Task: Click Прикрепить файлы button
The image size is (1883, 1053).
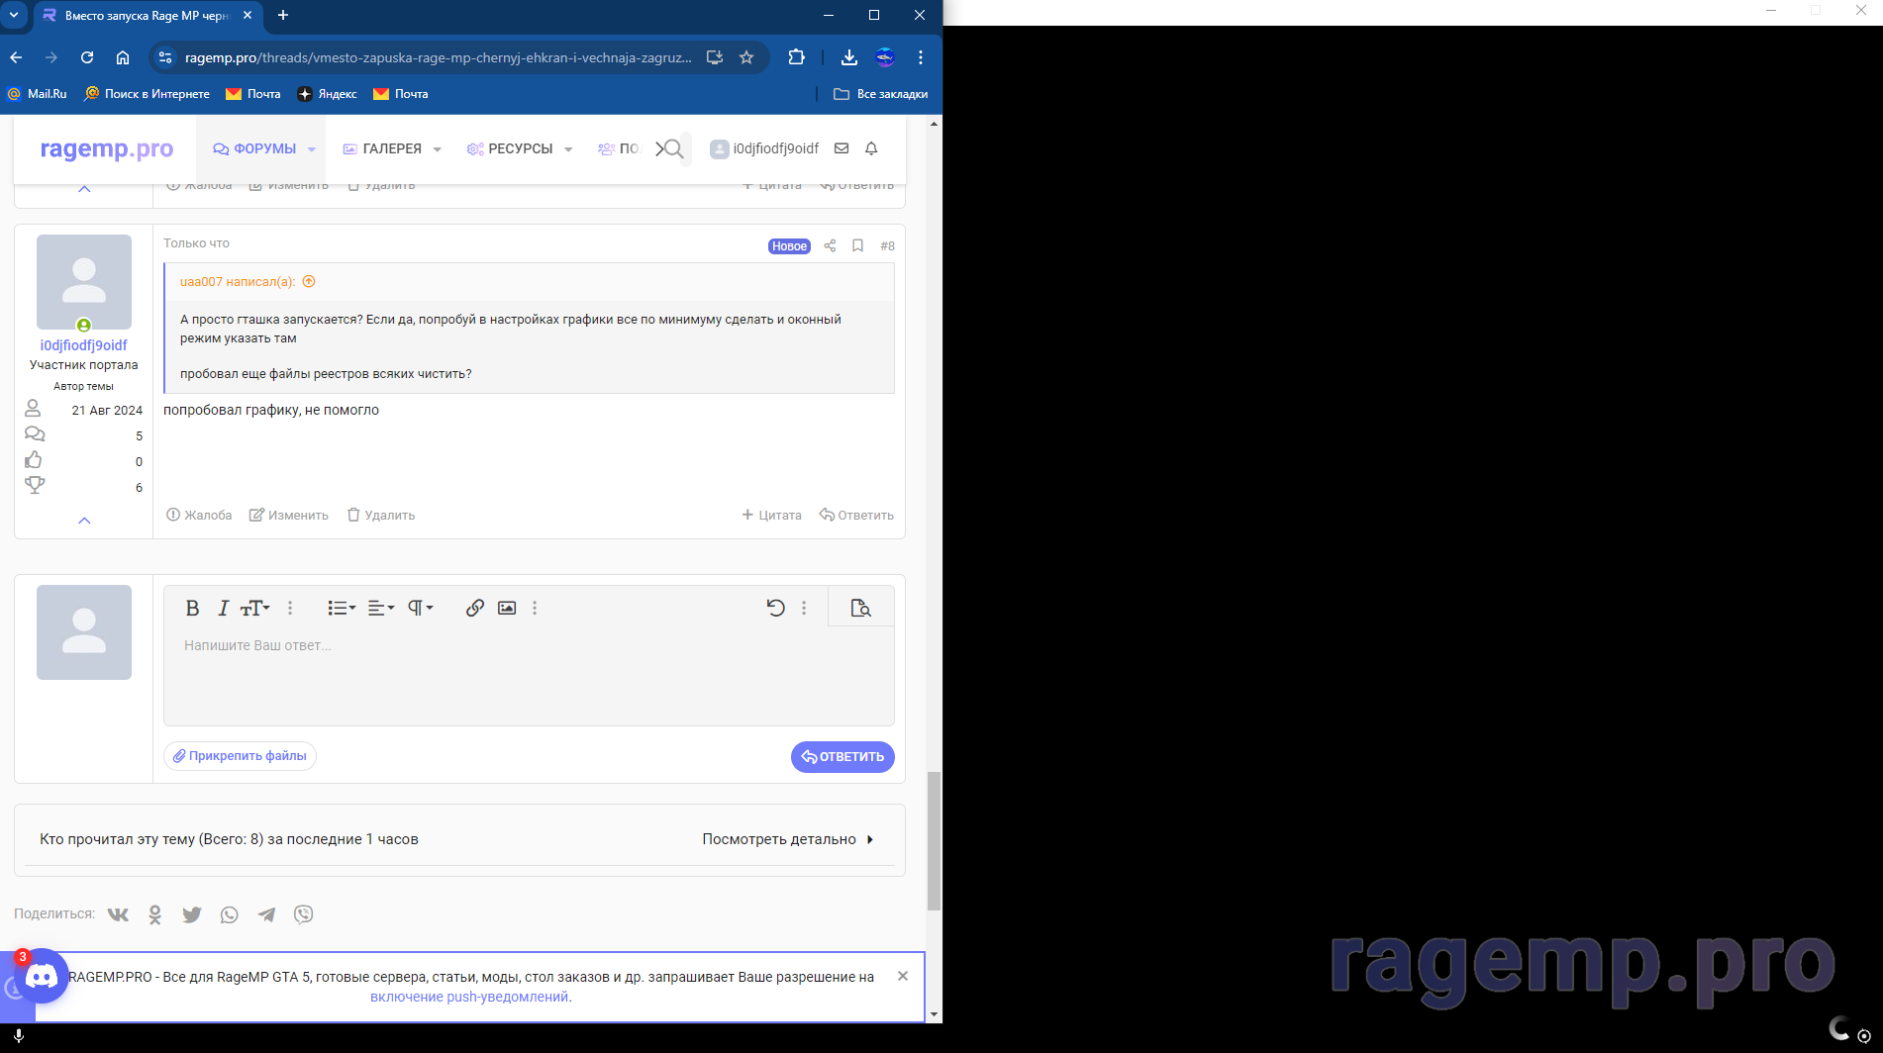Action: click(x=240, y=756)
